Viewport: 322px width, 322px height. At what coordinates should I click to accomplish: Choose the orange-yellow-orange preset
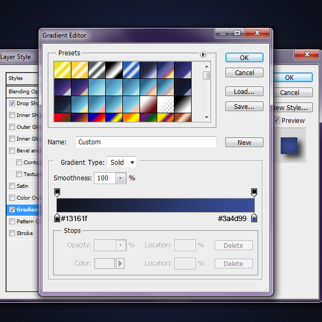(x=131, y=118)
